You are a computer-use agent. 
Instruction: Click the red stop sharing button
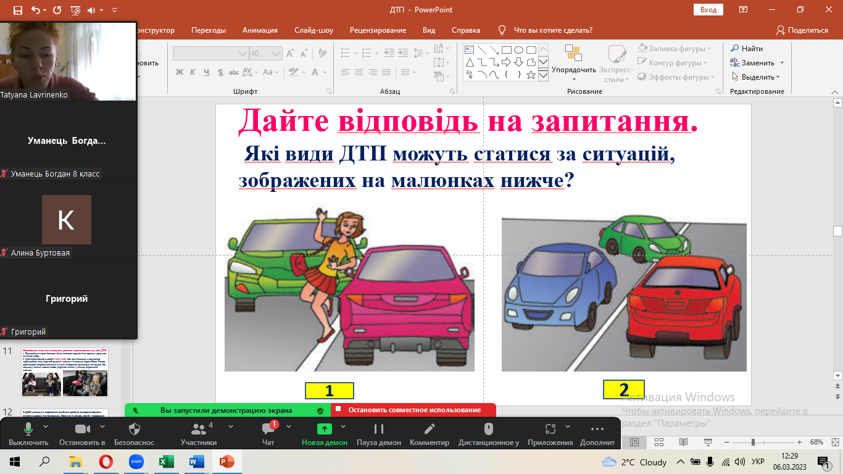413,410
